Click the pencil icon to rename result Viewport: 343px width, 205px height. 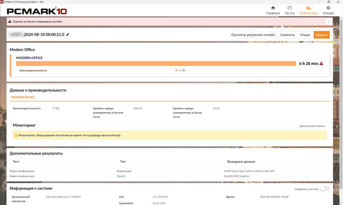point(68,34)
